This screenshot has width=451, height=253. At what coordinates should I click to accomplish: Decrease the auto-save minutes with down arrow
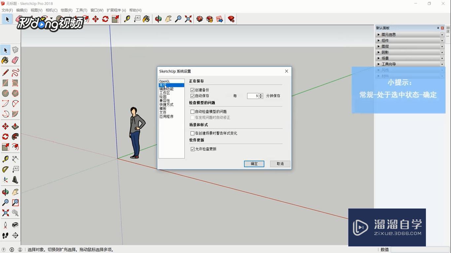click(261, 97)
